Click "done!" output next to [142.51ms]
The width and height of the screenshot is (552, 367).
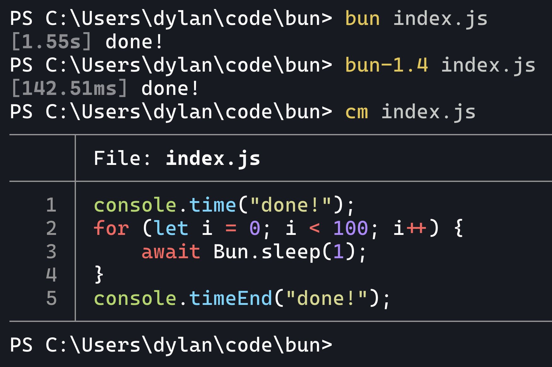[x=170, y=89]
